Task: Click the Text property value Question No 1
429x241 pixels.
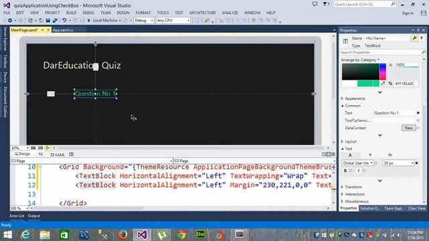Action: (x=394, y=113)
